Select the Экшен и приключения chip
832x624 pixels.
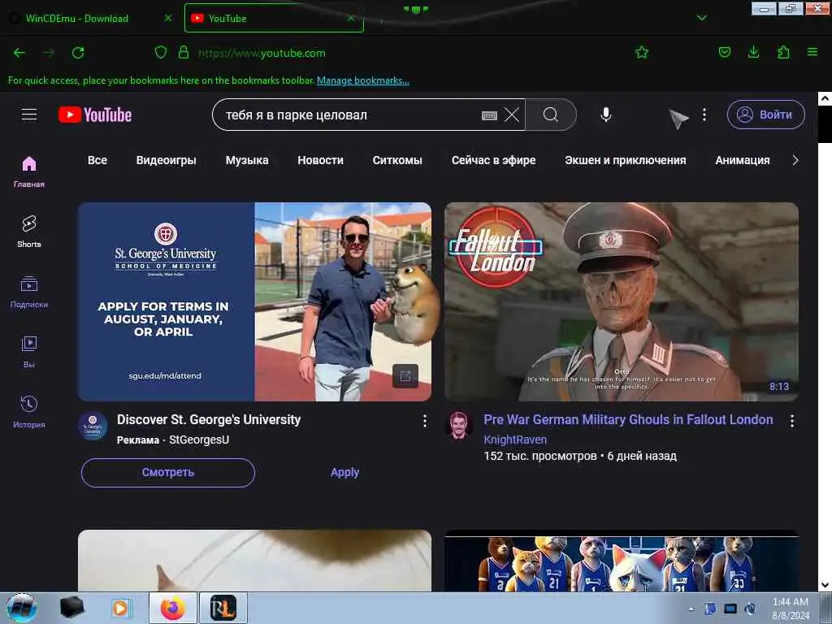point(625,160)
